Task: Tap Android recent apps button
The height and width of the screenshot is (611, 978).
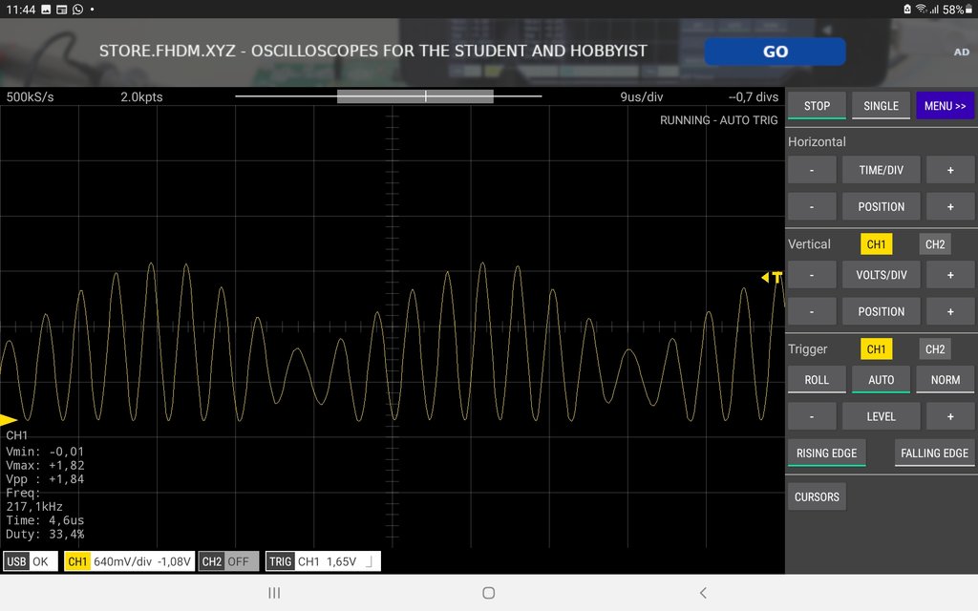Action: coord(274,592)
